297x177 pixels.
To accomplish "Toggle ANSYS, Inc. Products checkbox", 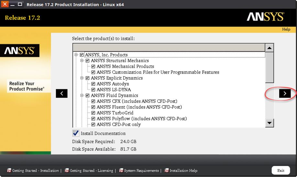I will (82, 55).
